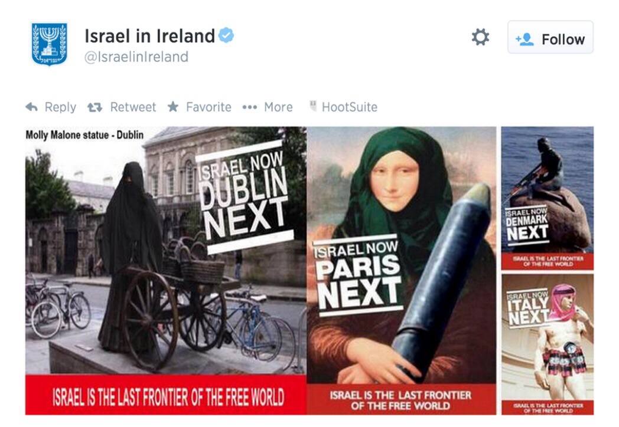Open the Israel in Ireland name link

point(149,36)
